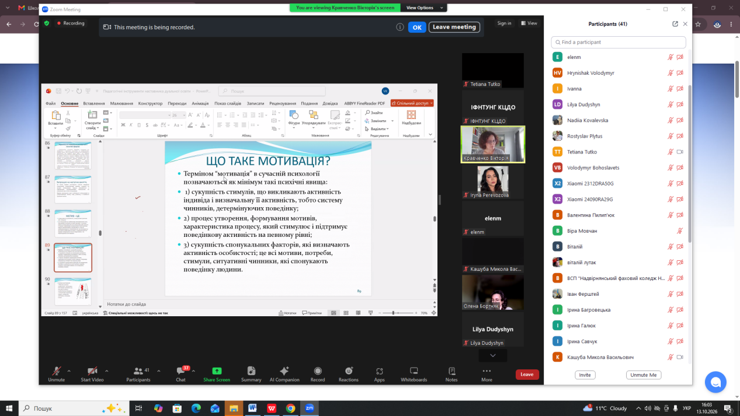The width and height of the screenshot is (740, 416).
Task: Open Zoom Apps
Action: pyautogui.click(x=380, y=373)
